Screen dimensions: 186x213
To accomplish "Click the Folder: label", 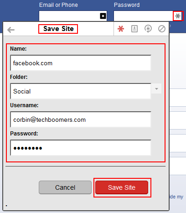I will pos(19,77).
